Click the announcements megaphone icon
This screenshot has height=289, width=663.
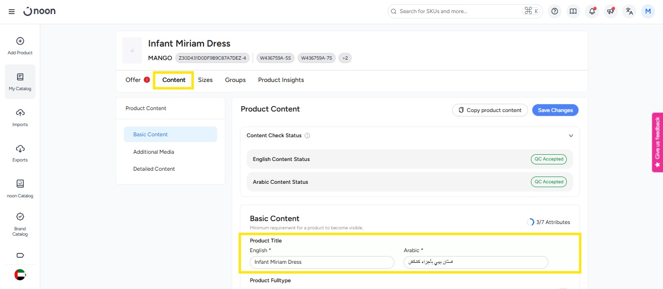[610, 12]
